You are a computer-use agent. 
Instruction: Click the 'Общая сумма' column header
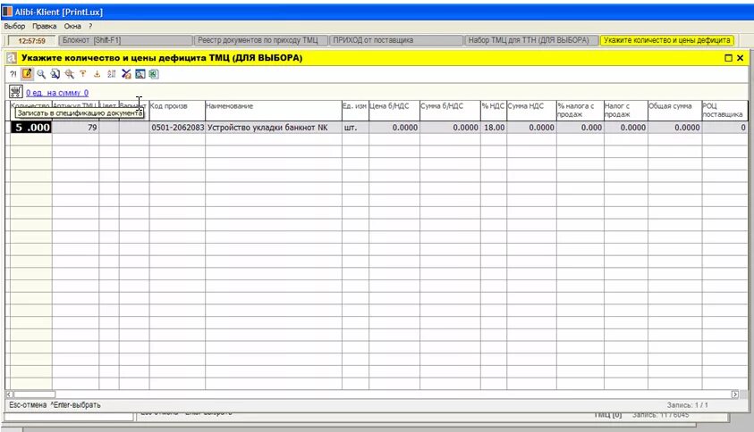click(x=674, y=111)
